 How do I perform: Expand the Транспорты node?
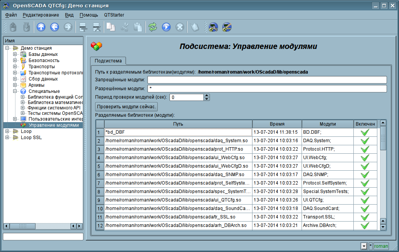[x=15, y=66]
